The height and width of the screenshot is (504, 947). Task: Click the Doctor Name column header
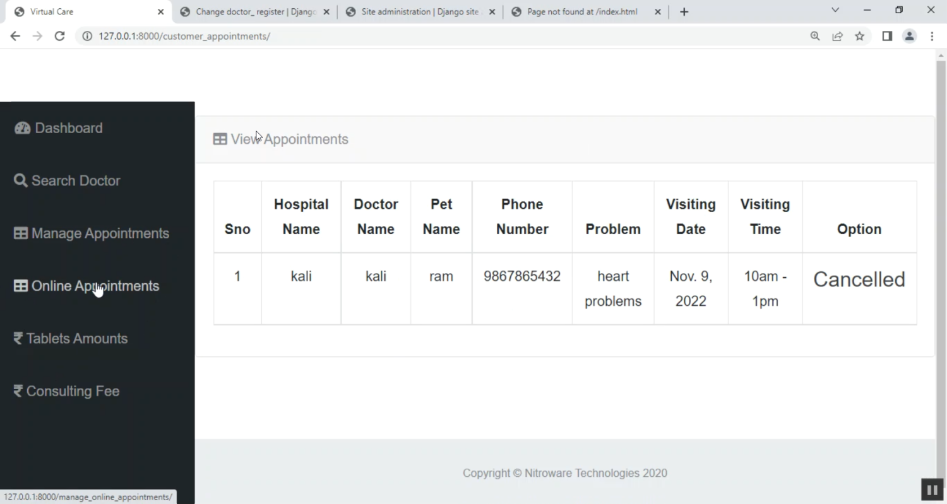coord(376,217)
